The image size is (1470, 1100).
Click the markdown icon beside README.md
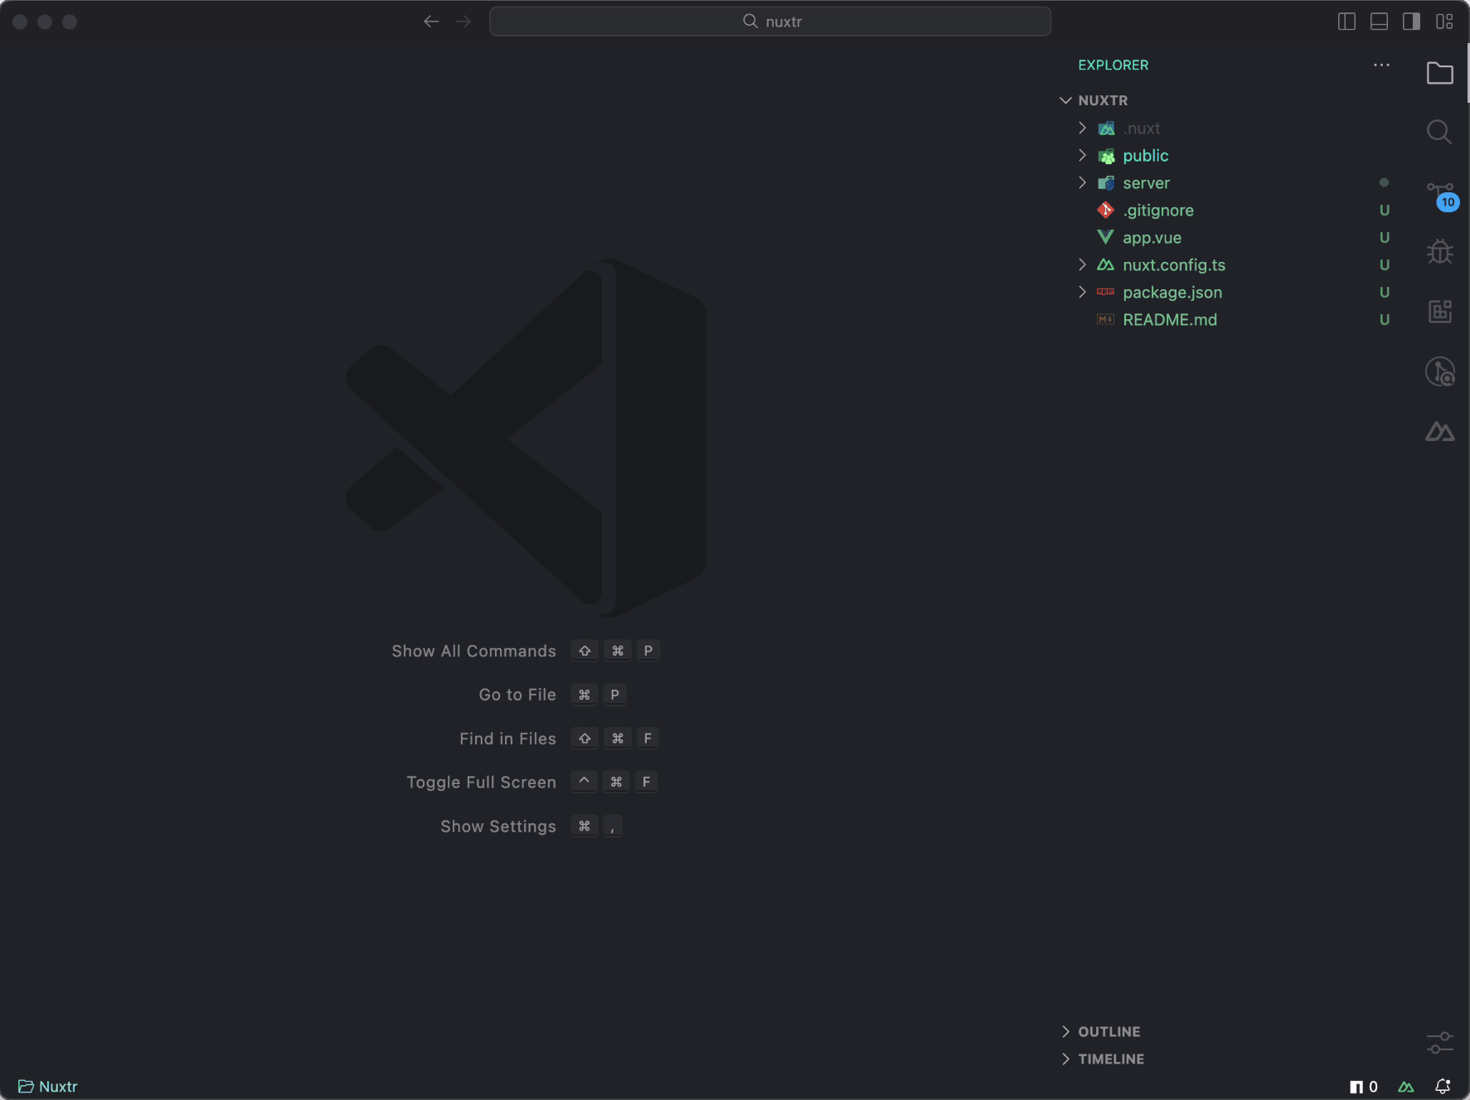click(x=1105, y=319)
